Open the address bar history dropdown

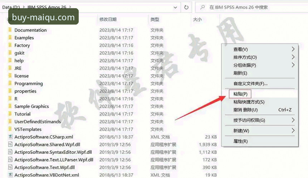pyautogui.click(x=175, y=7)
